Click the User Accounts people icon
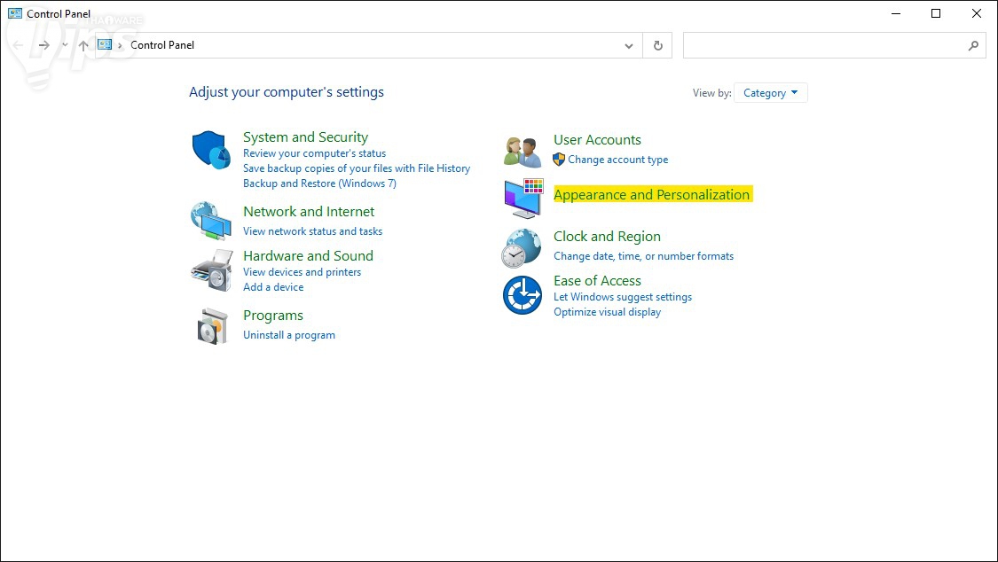The width and height of the screenshot is (998, 562). 523,152
